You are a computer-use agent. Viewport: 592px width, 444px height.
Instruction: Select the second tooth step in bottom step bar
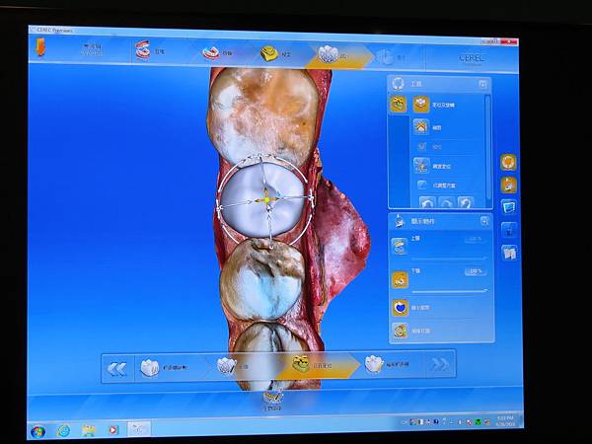pos(233,366)
